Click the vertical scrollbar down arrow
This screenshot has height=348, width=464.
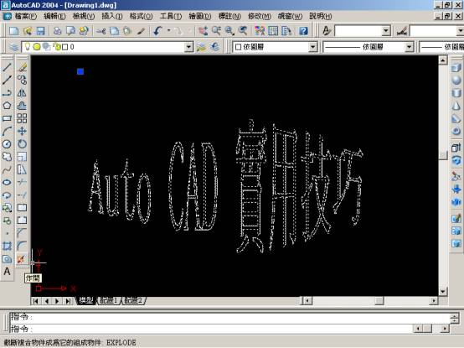click(443, 292)
